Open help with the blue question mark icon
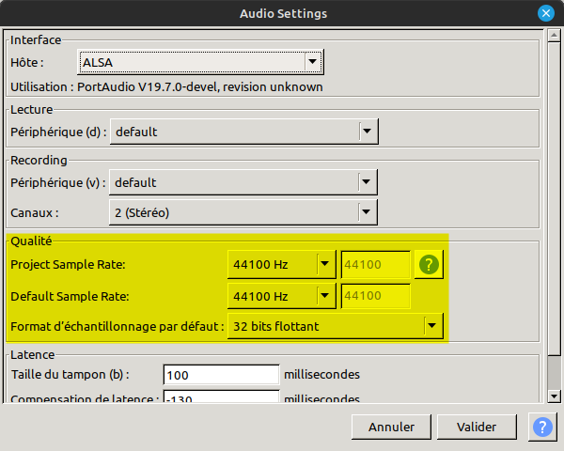The image size is (564, 451). (541, 427)
